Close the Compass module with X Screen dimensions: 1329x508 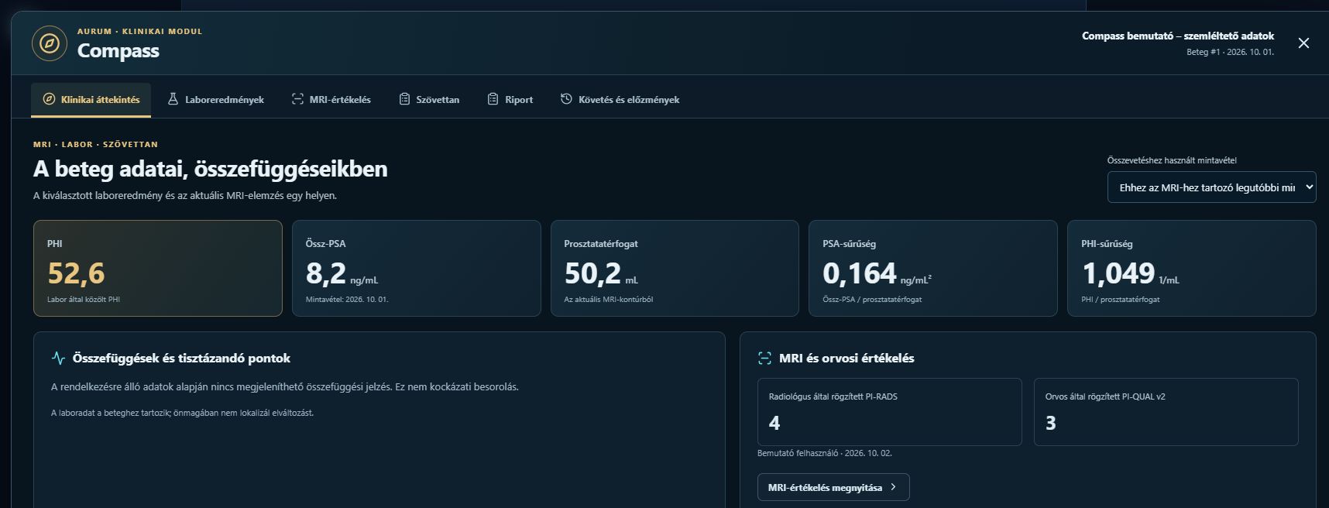(1303, 43)
